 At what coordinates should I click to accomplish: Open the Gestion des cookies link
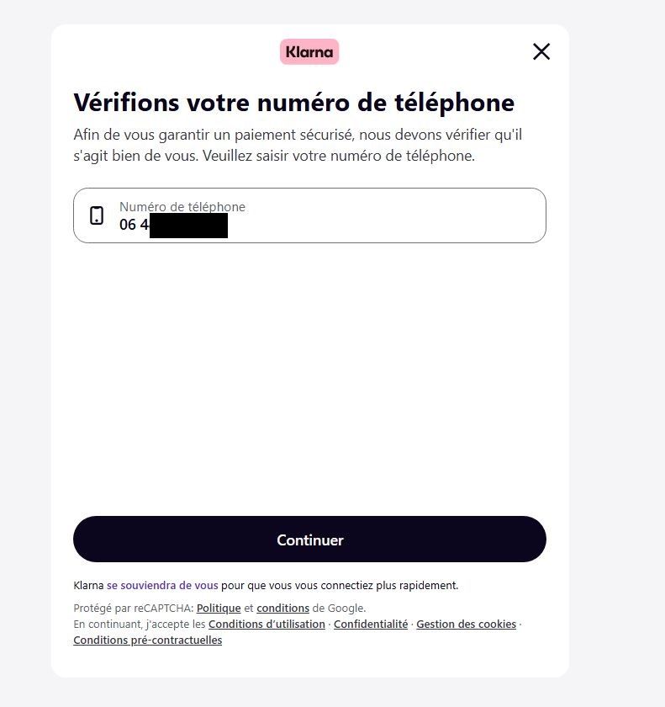466,624
